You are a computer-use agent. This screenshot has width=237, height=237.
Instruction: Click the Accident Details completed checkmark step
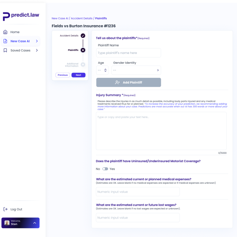point(83,36)
